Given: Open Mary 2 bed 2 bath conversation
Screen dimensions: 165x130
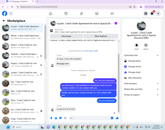Looking at the screenshot, I should 22,101.
